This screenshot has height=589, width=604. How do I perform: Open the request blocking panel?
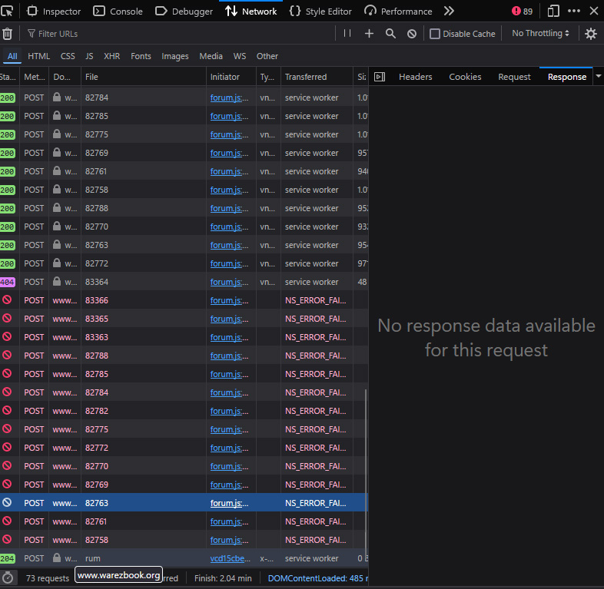pyautogui.click(x=412, y=34)
